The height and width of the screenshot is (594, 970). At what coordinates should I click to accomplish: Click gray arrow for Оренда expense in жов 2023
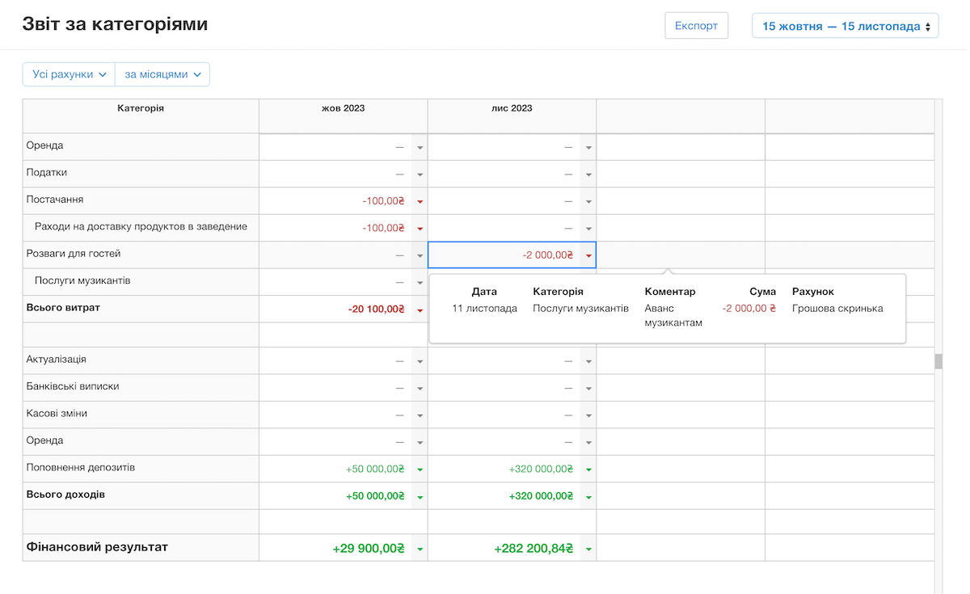pos(420,147)
